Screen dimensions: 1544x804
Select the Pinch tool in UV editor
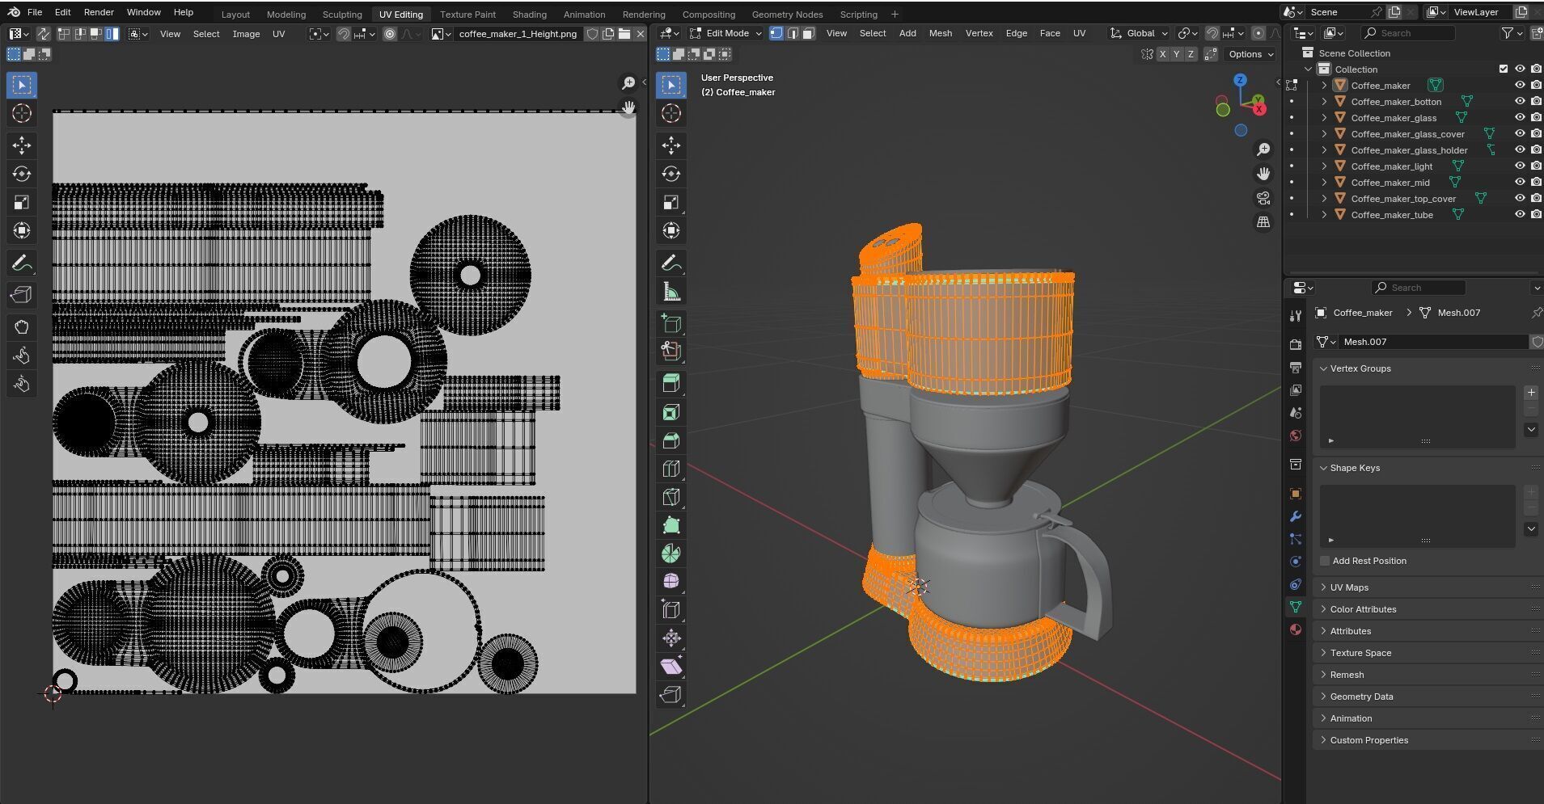22,384
